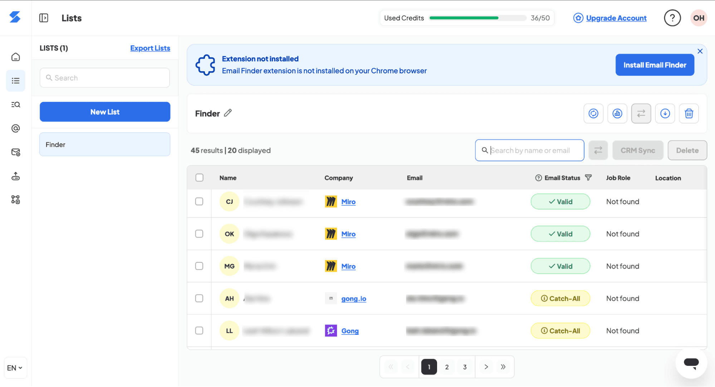Open the email verifier envelope sidebar icon
This screenshot has width=715, height=387.
click(x=15, y=152)
